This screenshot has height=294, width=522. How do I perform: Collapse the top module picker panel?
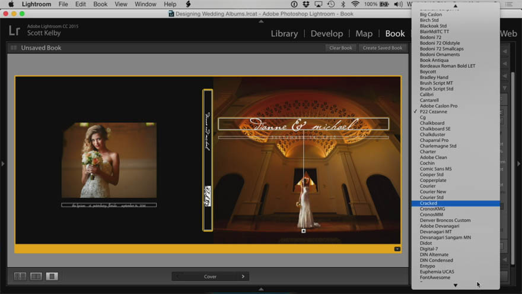pyautogui.click(x=261, y=21)
